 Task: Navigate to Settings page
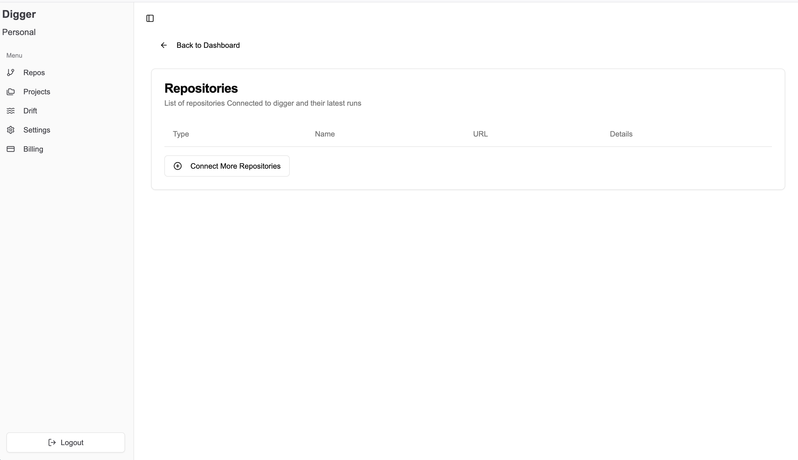[37, 130]
